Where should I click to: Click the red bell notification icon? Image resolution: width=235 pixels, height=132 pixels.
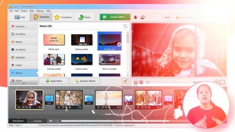click(x=135, y=17)
